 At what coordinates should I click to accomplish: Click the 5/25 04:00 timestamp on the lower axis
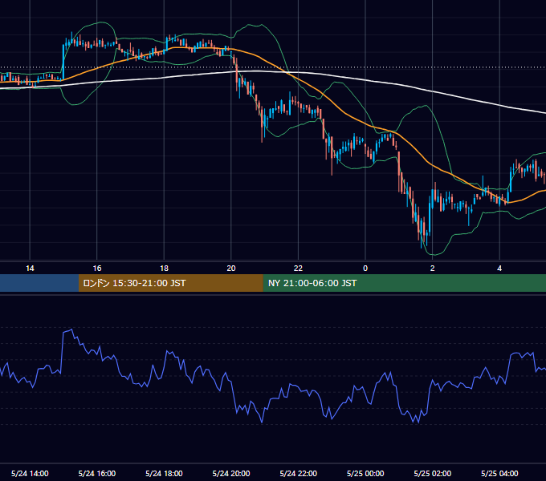499,473
